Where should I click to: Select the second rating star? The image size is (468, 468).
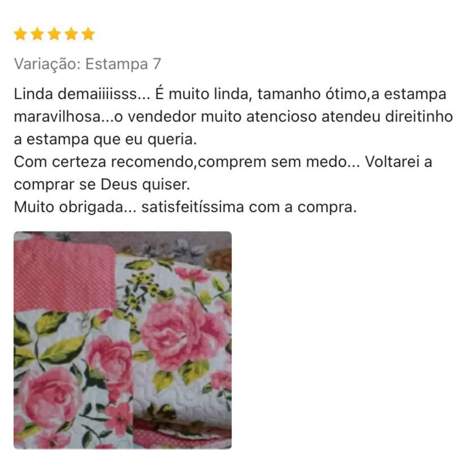(38, 34)
